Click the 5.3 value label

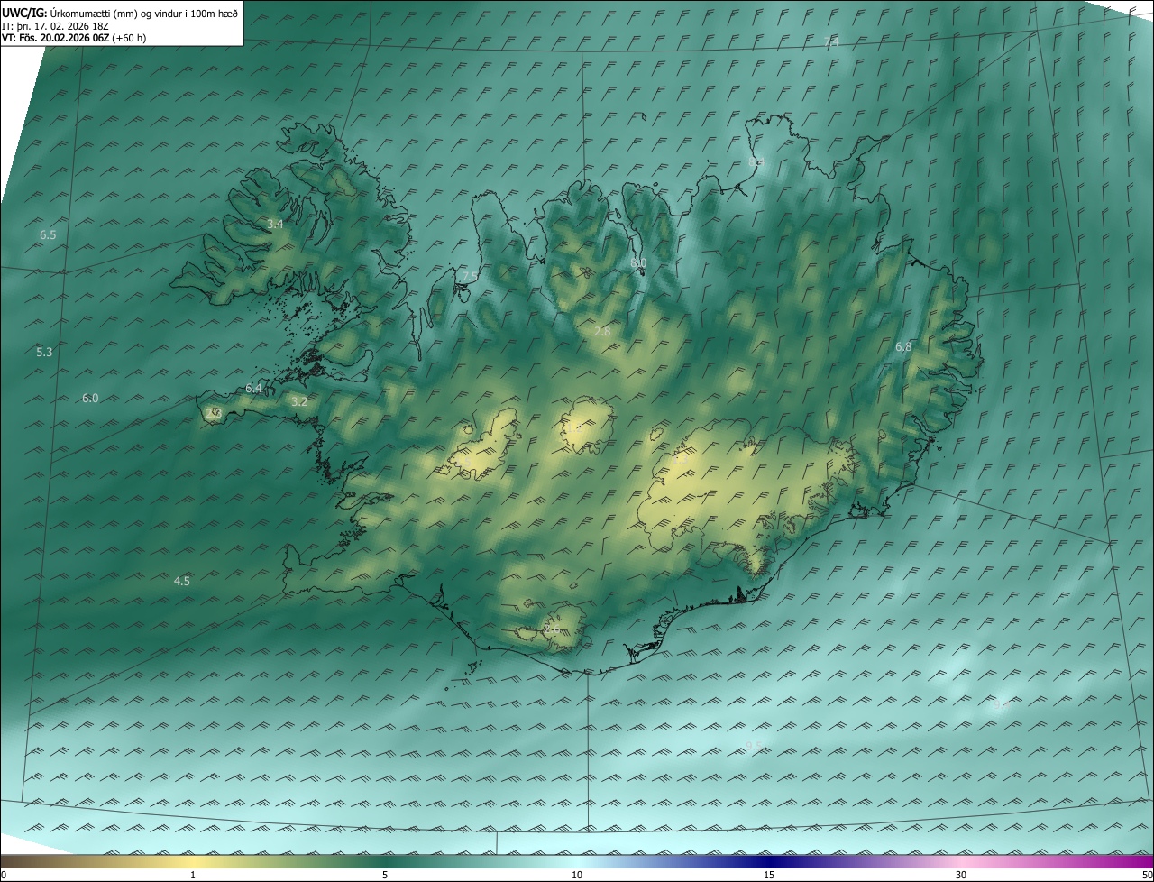(44, 352)
